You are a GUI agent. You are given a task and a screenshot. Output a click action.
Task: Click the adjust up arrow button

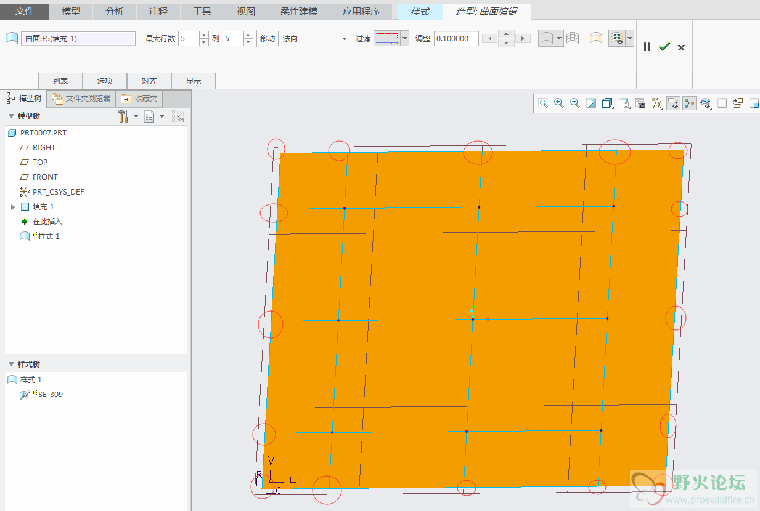[x=506, y=34]
